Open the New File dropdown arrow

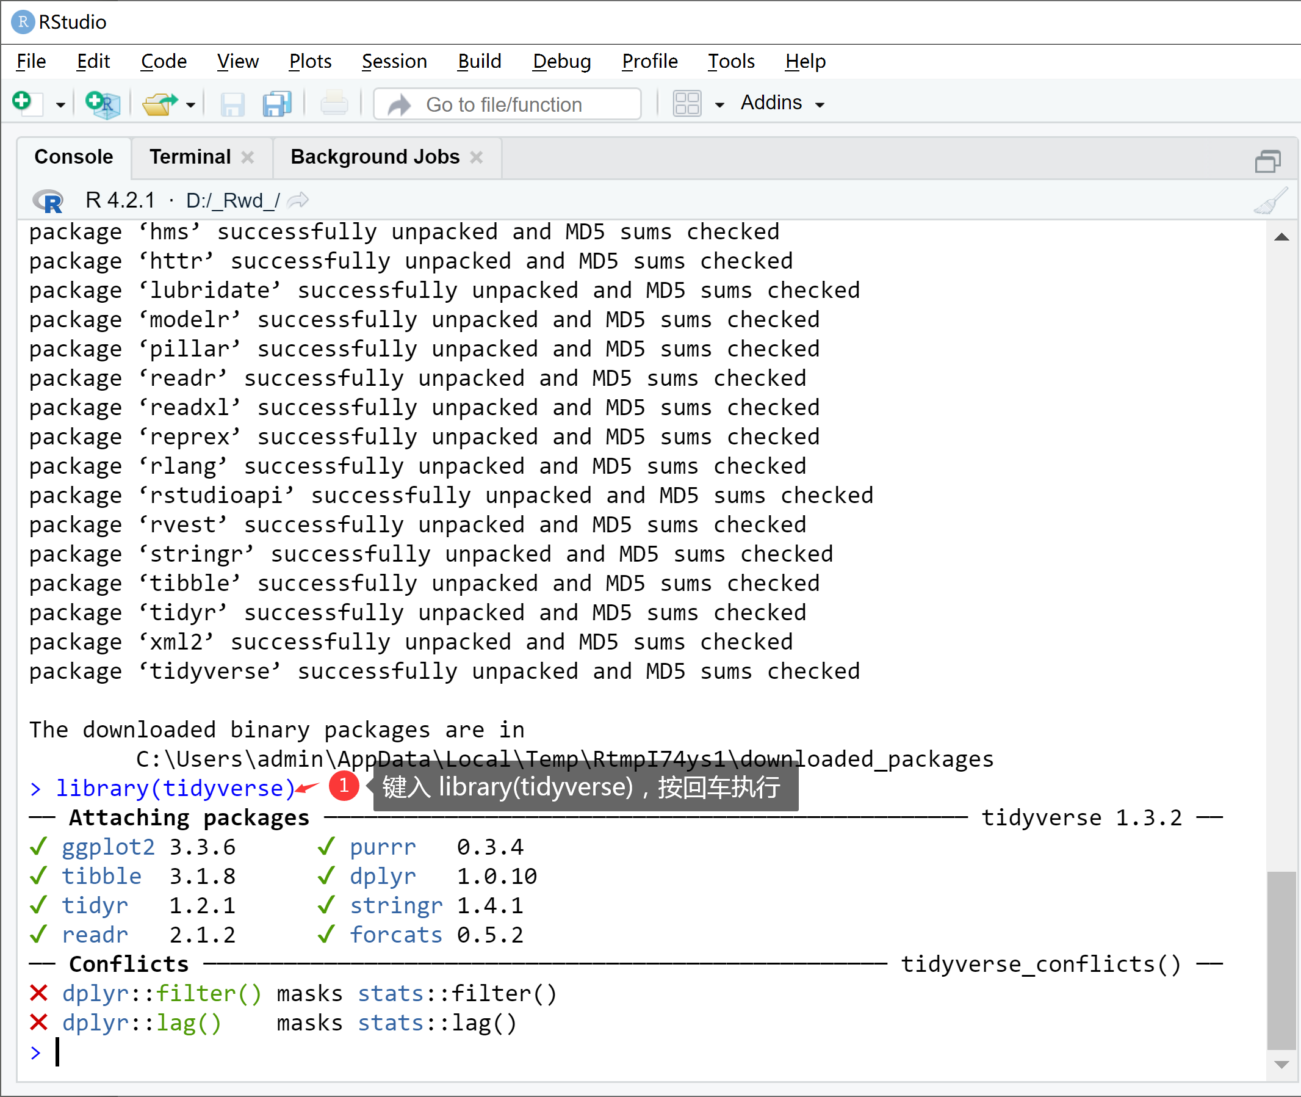pyautogui.click(x=60, y=104)
